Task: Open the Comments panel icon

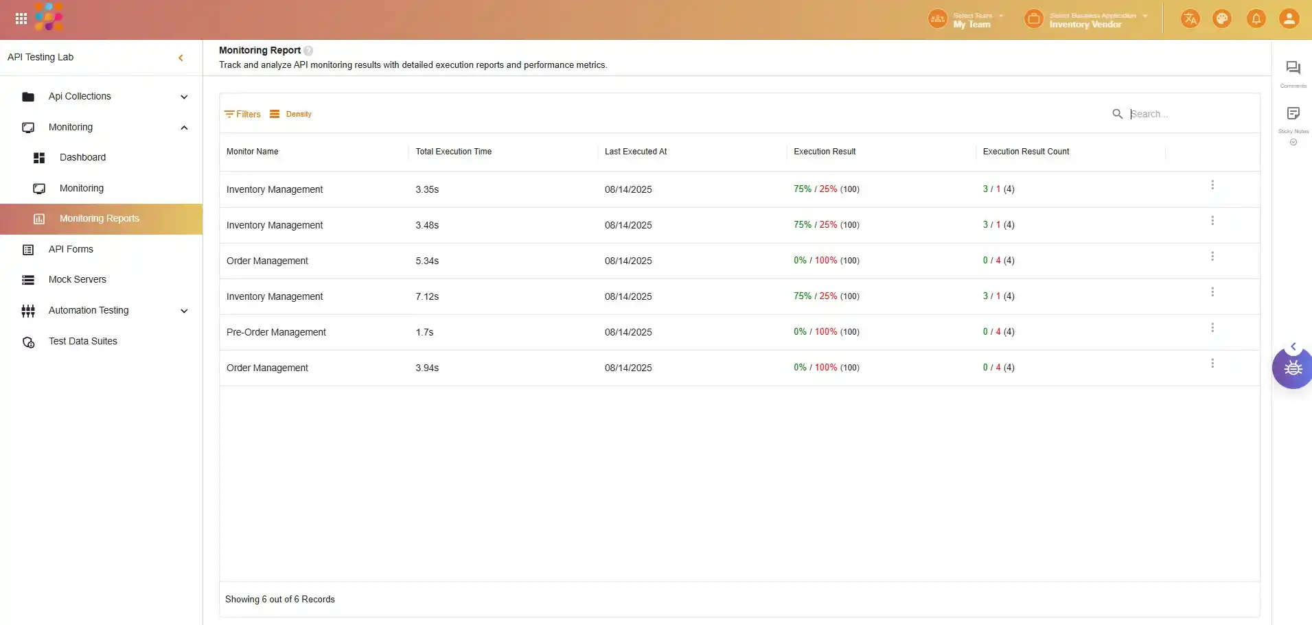Action: click(1293, 69)
